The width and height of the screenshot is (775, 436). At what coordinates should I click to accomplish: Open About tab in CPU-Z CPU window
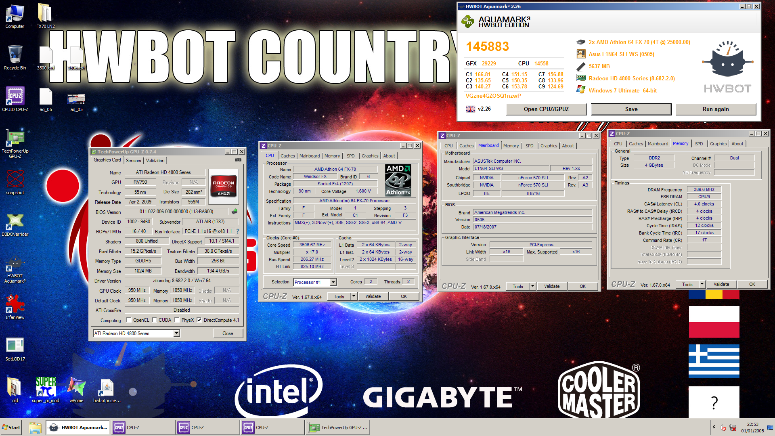[x=389, y=156]
